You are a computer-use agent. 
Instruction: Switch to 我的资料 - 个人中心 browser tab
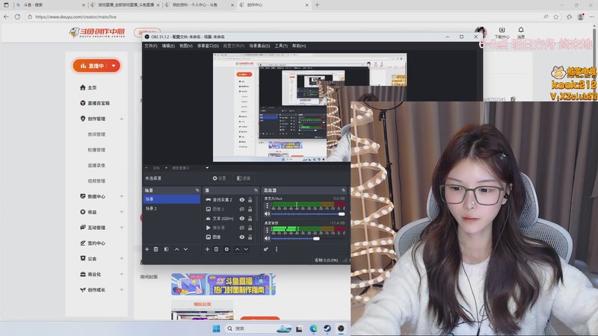(198, 5)
